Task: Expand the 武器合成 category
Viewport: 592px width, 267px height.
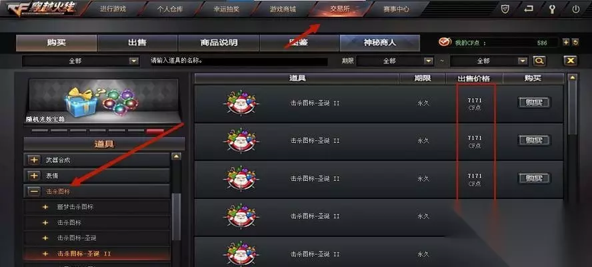Action: click(34, 160)
